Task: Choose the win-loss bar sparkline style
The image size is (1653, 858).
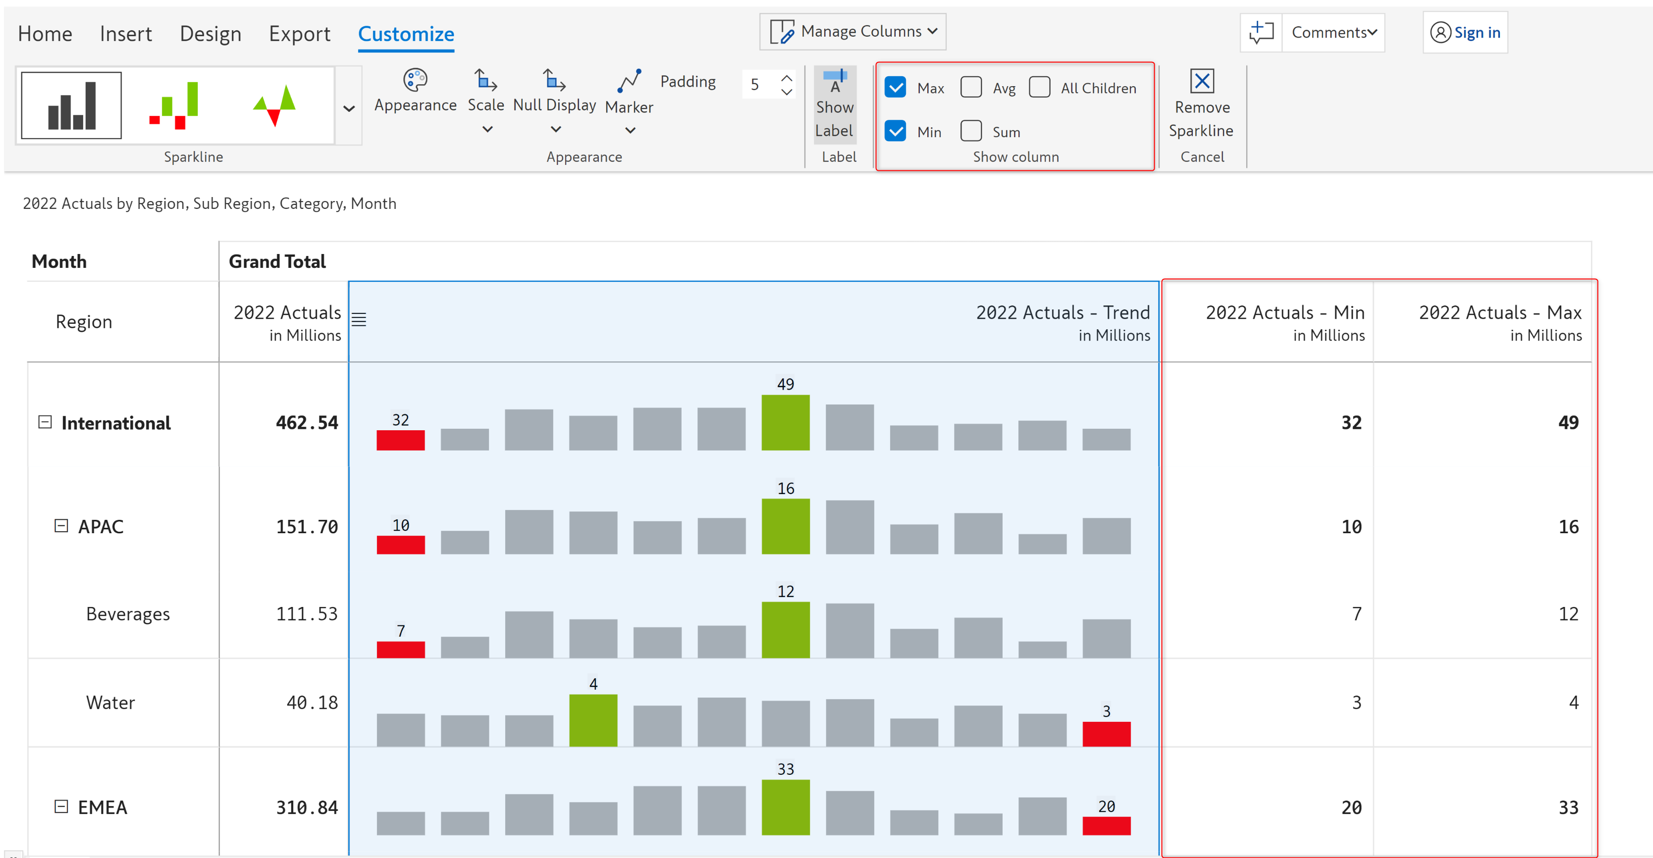Action: pos(174,105)
